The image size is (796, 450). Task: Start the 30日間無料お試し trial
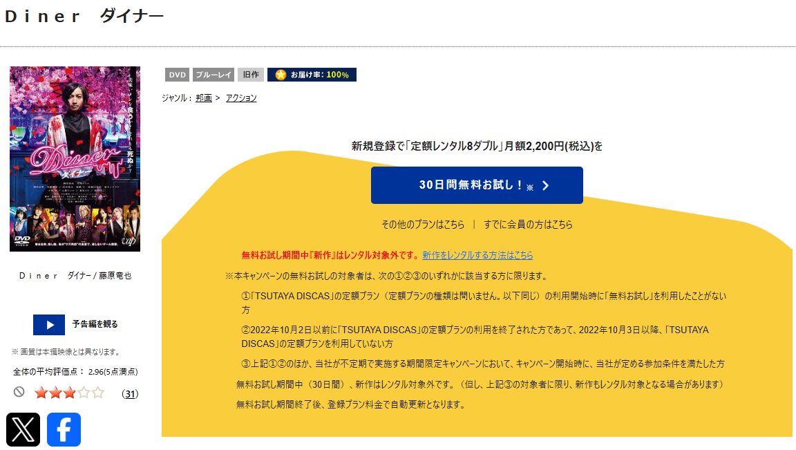point(477,185)
